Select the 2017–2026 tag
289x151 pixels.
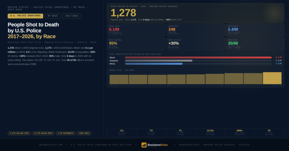72,16
